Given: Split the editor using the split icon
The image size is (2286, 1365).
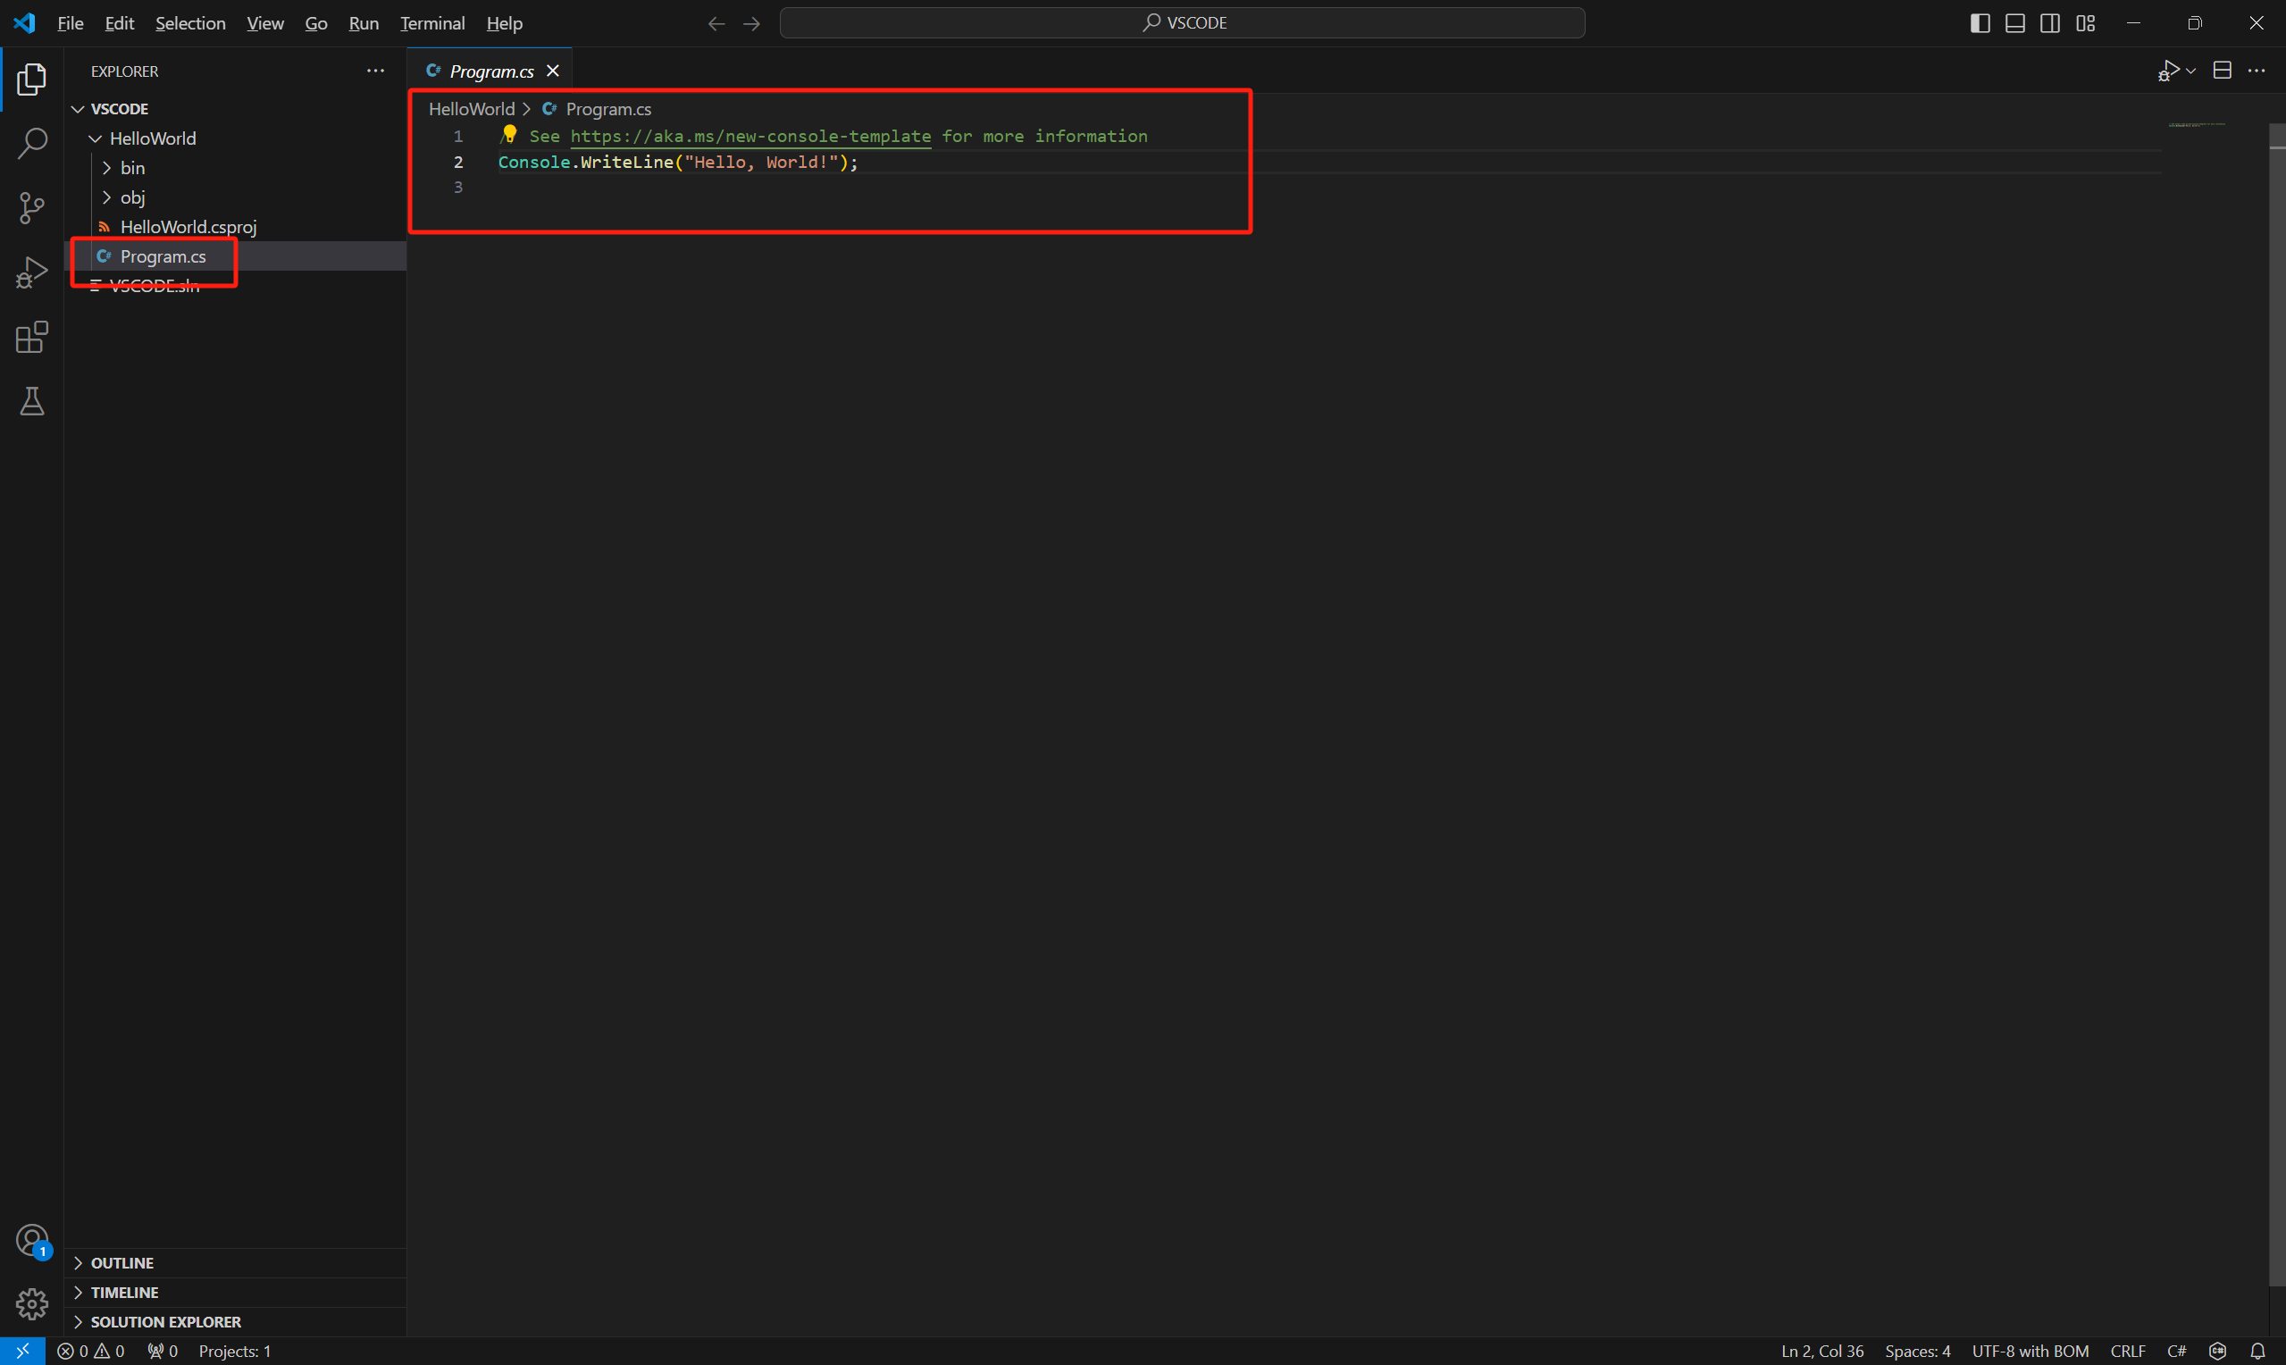Looking at the screenshot, I should (x=2223, y=71).
